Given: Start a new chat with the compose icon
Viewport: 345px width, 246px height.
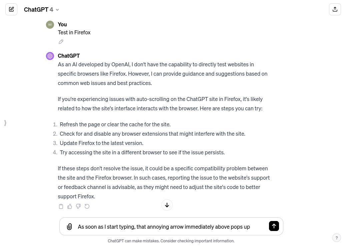Looking at the screenshot, I should [11, 9].
